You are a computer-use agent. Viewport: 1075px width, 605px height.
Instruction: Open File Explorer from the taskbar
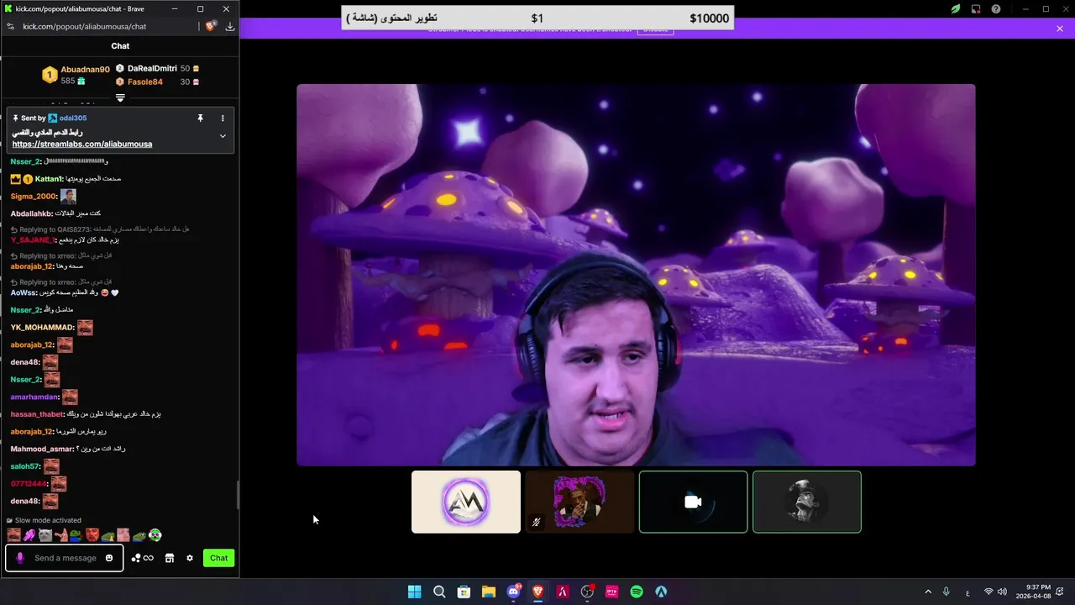(x=488, y=592)
